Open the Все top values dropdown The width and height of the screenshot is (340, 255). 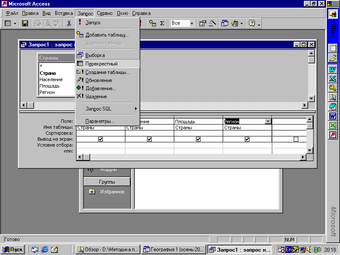pyautogui.click(x=192, y=23)
